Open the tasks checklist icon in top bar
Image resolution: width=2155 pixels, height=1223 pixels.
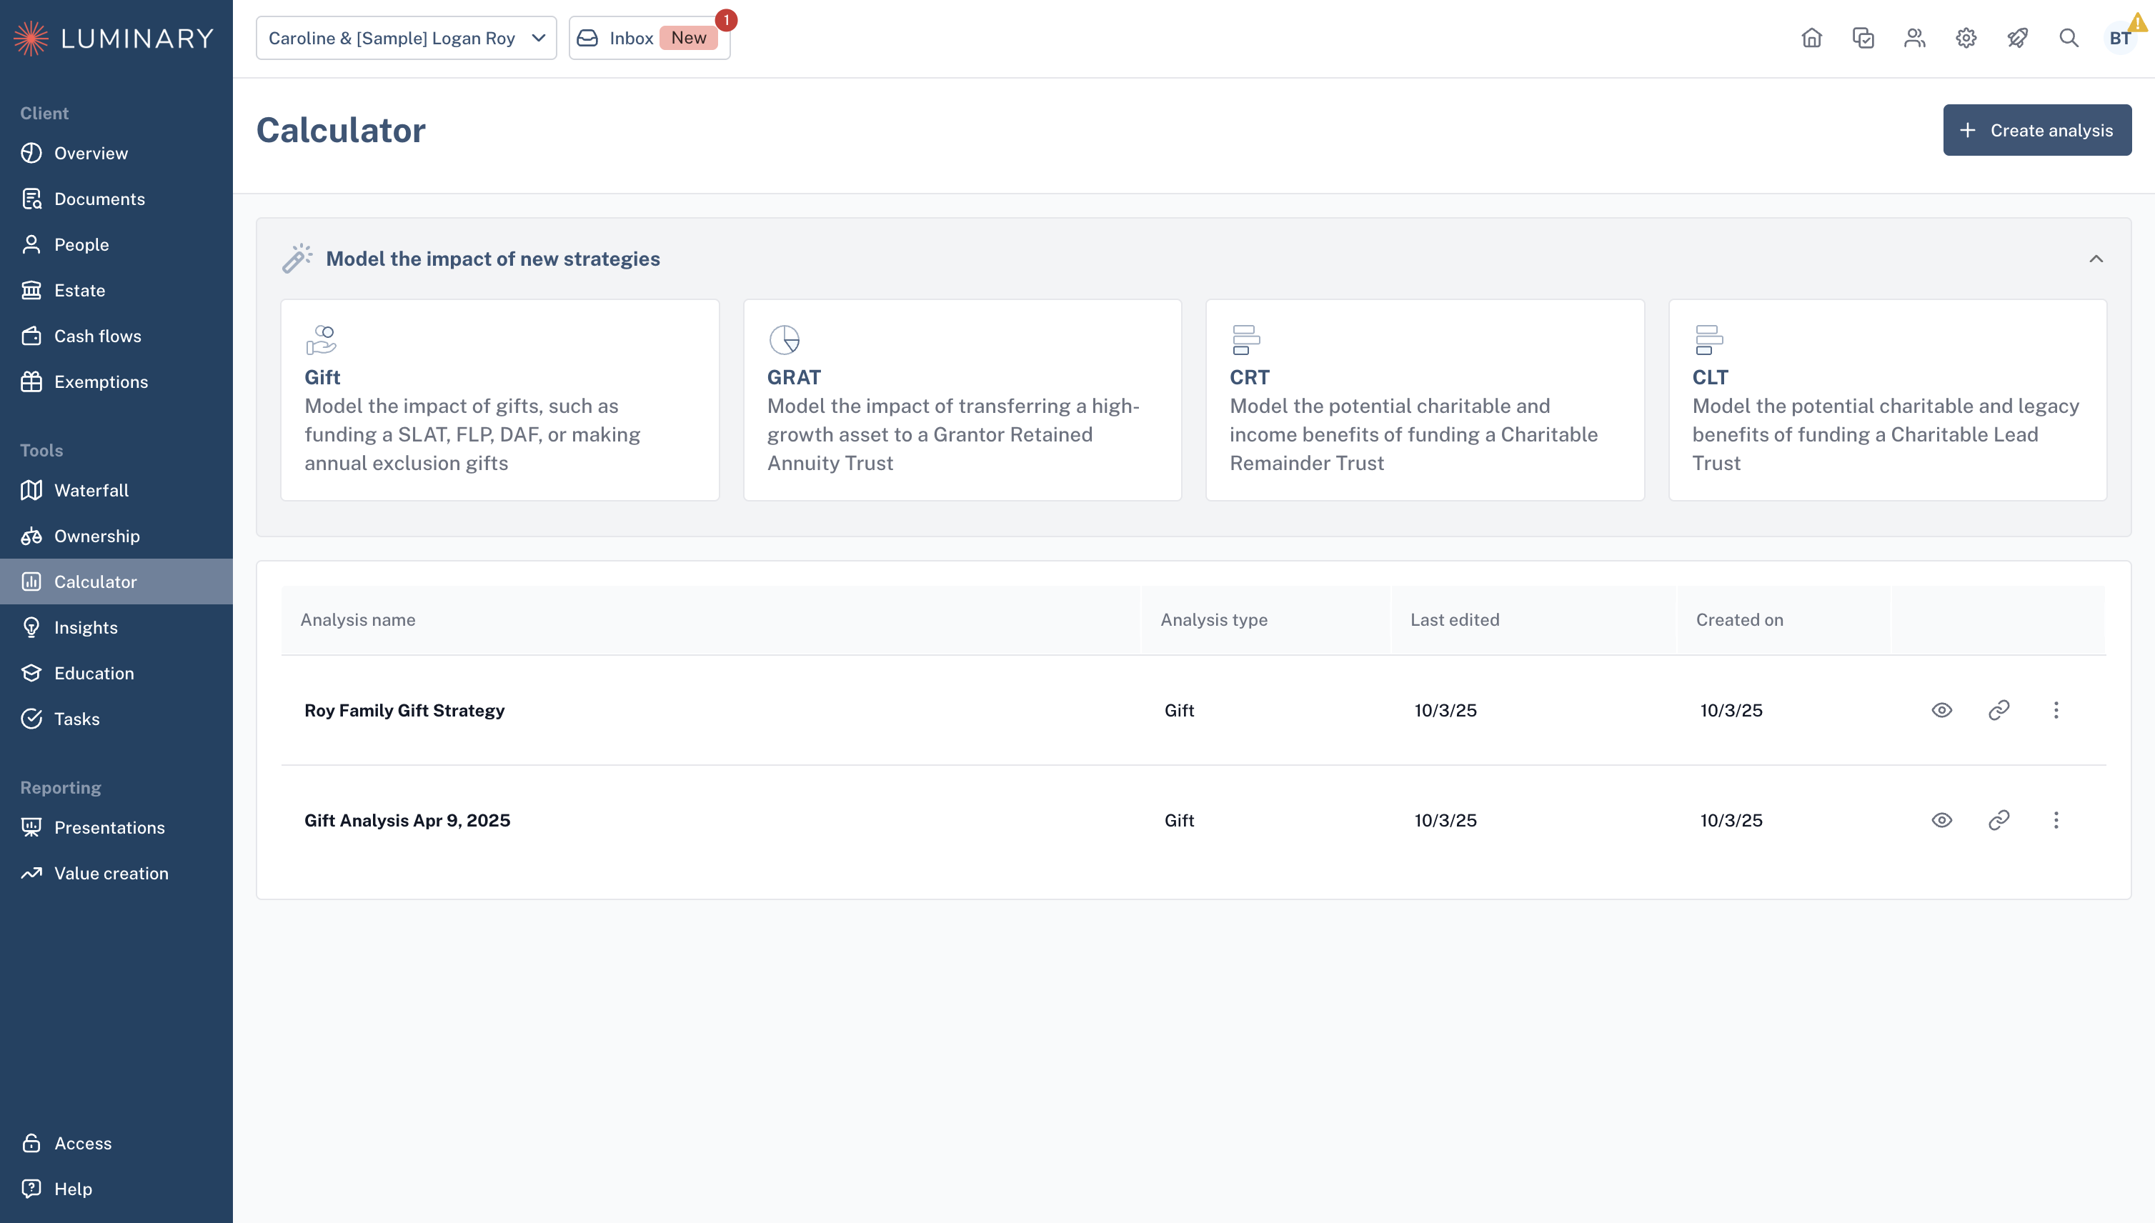coord(1863,38)
